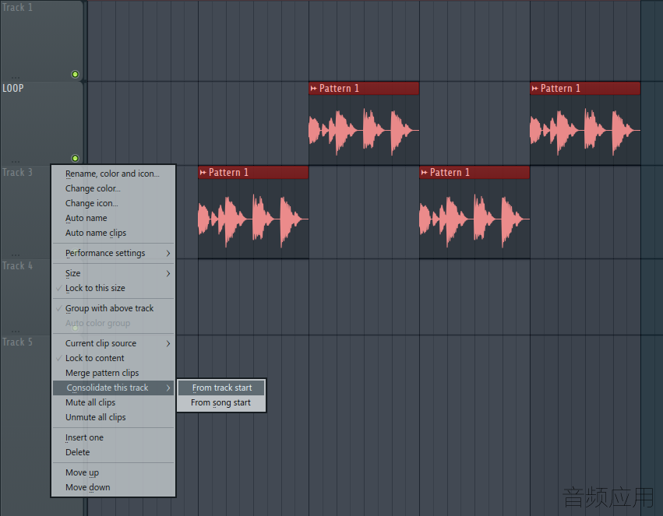Click Auto name in context menu

pyautogui.click(x=112, y=218)
